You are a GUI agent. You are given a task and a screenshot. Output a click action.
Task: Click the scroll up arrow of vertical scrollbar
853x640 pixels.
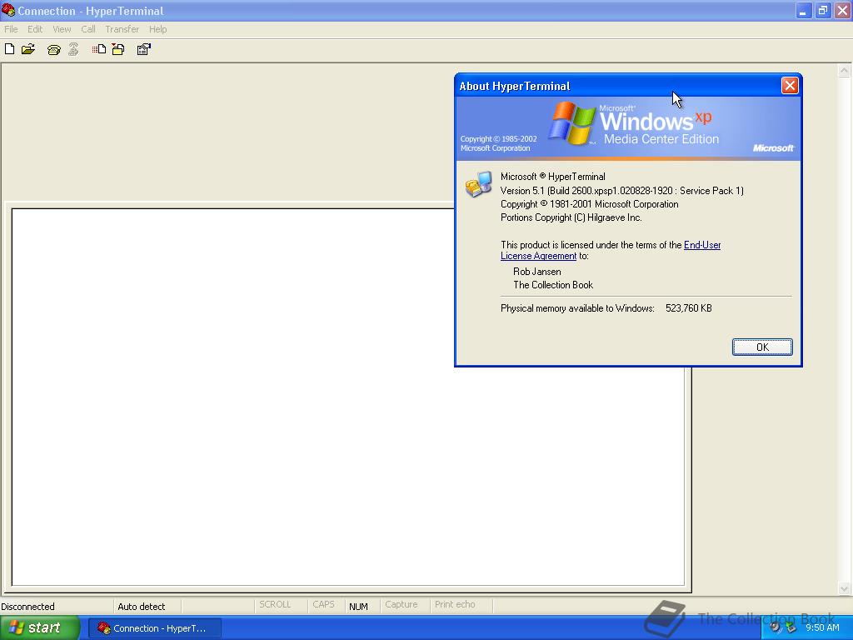(844, 70)
